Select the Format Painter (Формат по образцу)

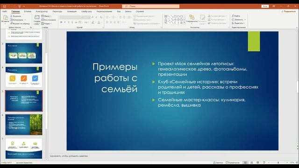[20, 24]
